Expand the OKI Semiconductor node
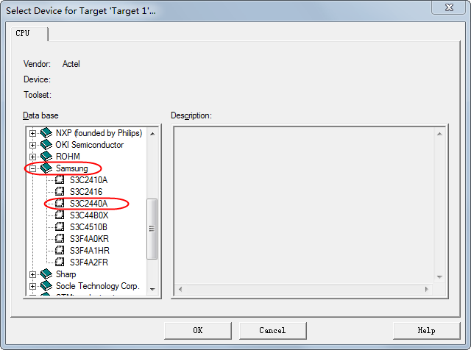This screenshot has height=350, width=471. tap(32, 145)
